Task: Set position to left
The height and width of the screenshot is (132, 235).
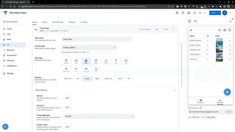Action: (77, 78)
